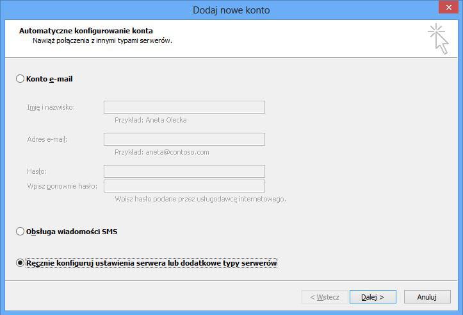This screenshot has height=315, width=463.
Task: Click the Hasło password field
Action: (184, 171)
